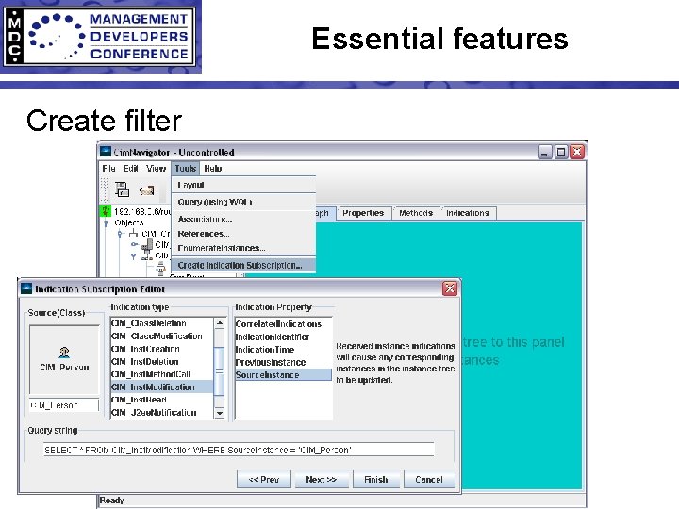Click the CimNavigator title bar app icon

(106, 152)
